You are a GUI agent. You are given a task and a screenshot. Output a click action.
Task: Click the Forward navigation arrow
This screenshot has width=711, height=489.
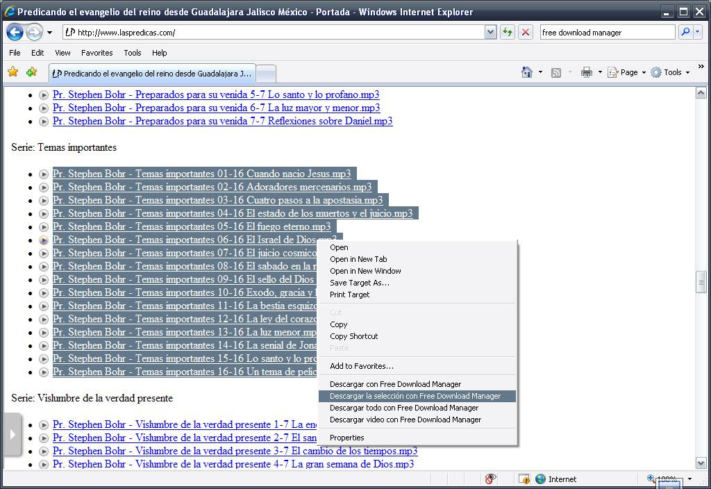34,32
